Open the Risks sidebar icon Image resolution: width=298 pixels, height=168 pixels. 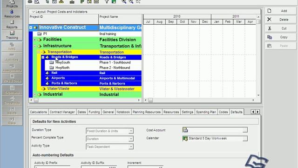tap(12, 121)
